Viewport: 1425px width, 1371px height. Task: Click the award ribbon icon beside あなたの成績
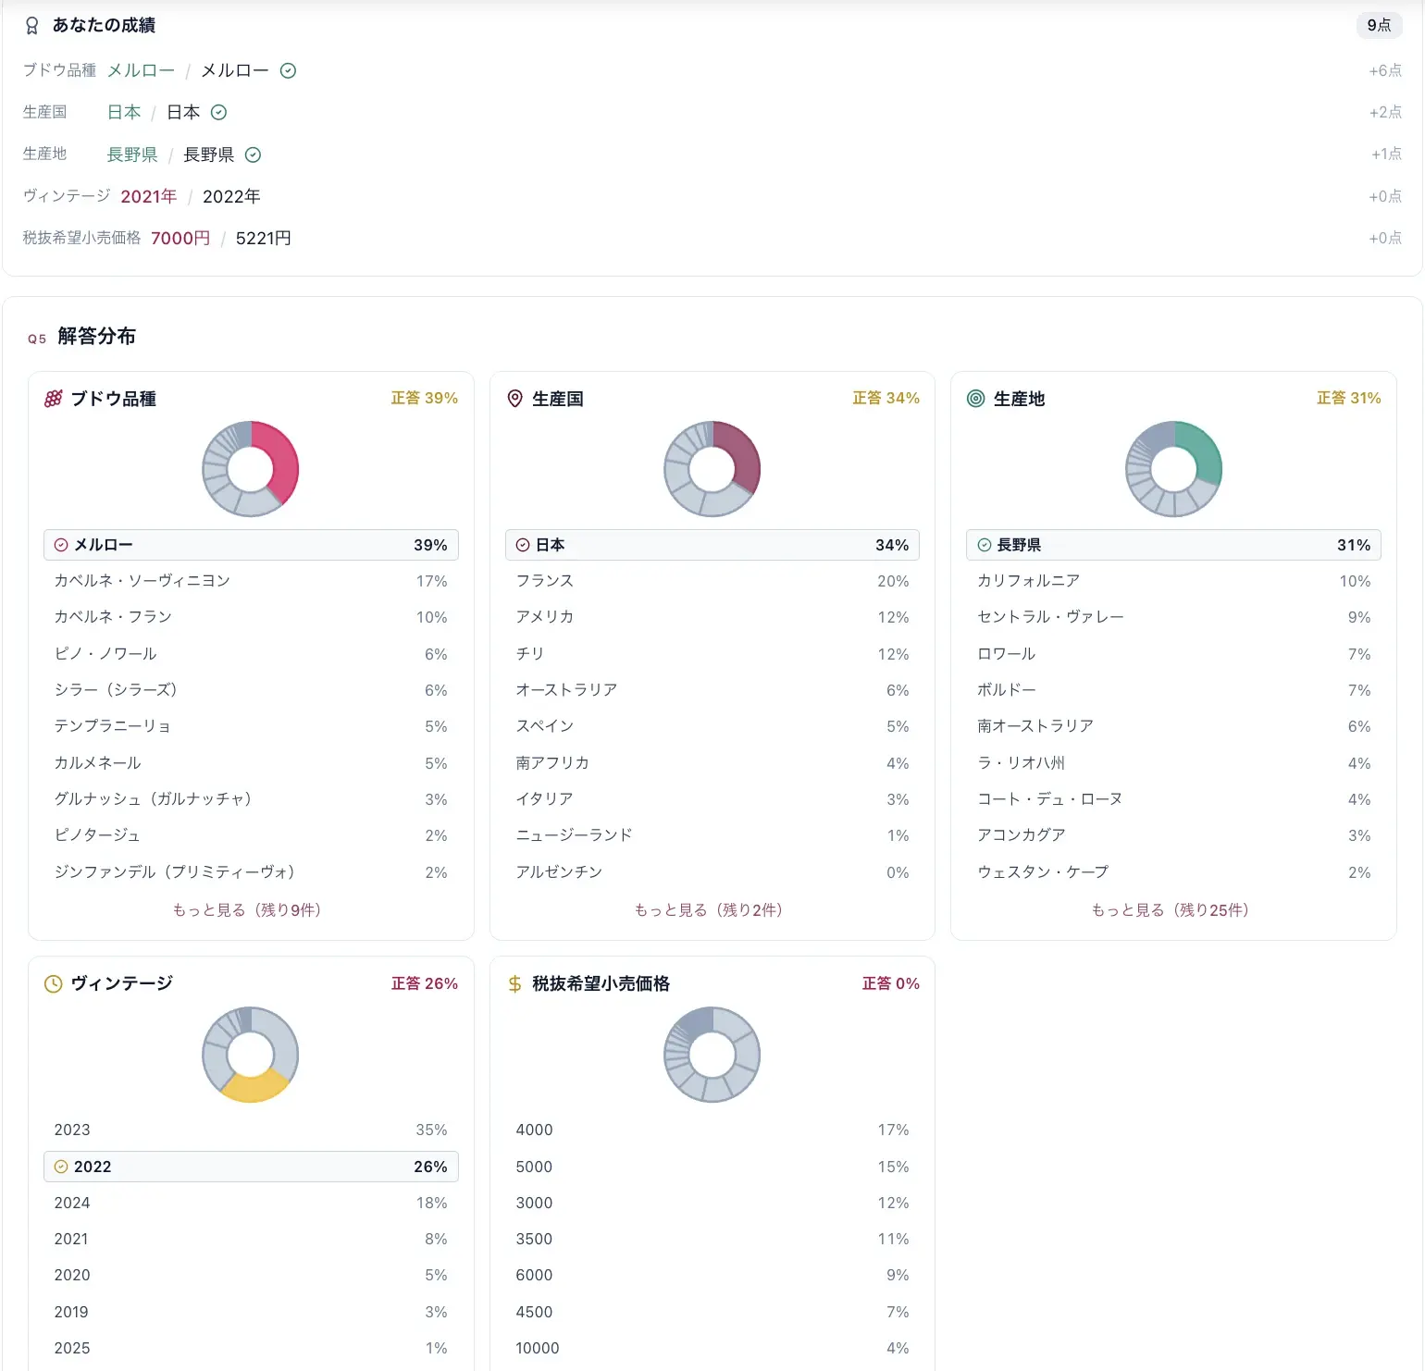(x=32, y=26)
